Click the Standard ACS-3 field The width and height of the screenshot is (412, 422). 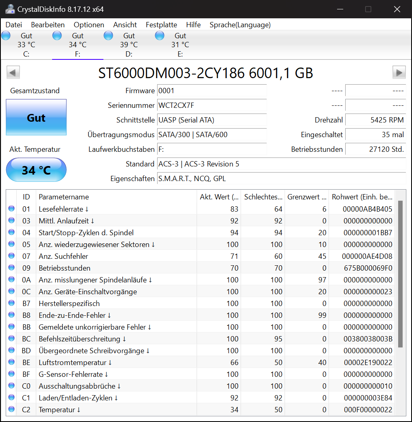tap(281, 164)
